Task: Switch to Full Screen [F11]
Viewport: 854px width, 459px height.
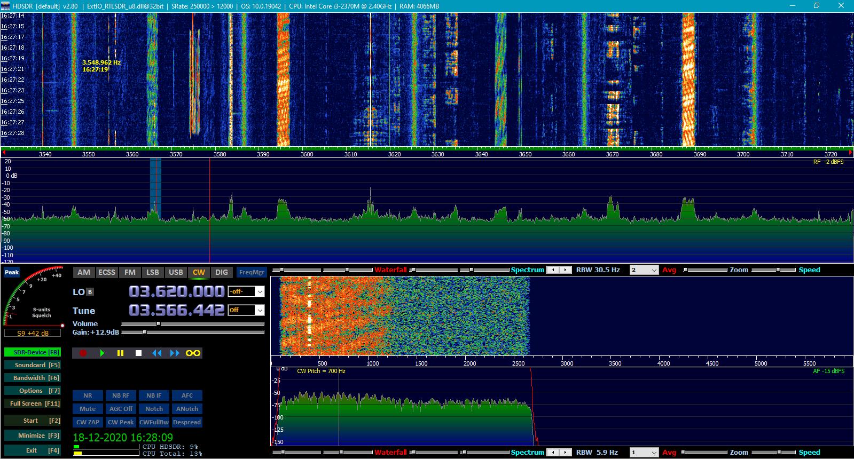Action: 32,403
